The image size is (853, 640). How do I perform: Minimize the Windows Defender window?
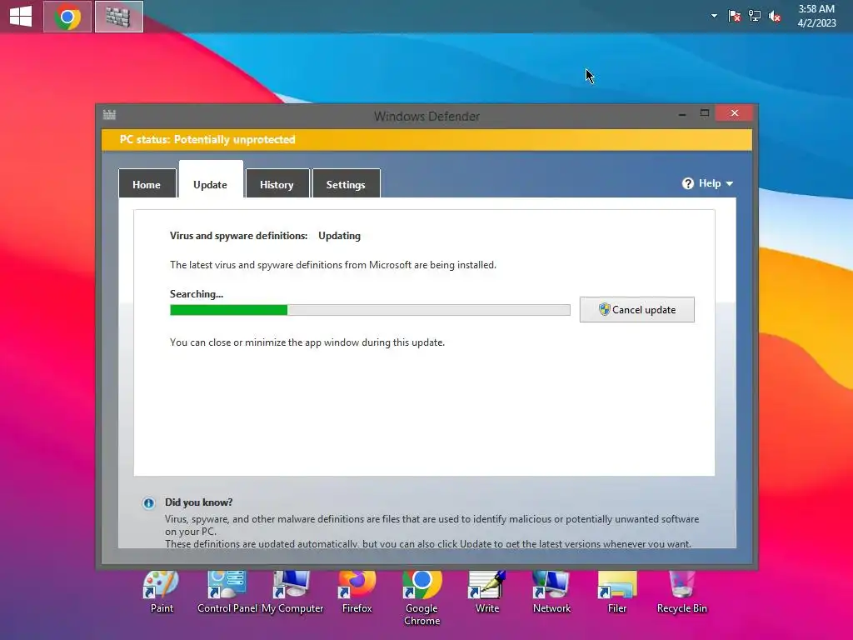[682, 113]
